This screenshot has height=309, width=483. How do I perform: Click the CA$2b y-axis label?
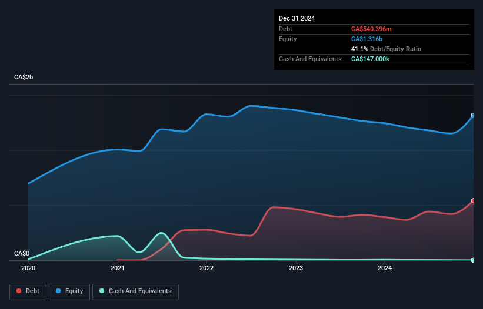click(24, 77)
